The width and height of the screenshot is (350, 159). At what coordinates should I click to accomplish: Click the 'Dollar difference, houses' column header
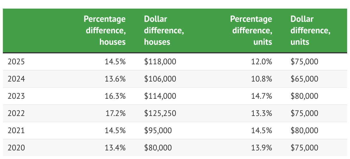pyautogui.click(x=164, y=30)
